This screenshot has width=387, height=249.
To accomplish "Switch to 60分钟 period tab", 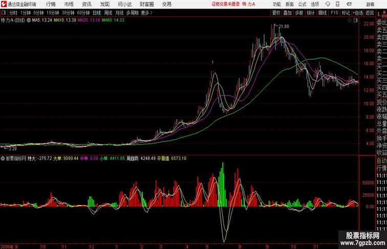I will click(83, 13).
